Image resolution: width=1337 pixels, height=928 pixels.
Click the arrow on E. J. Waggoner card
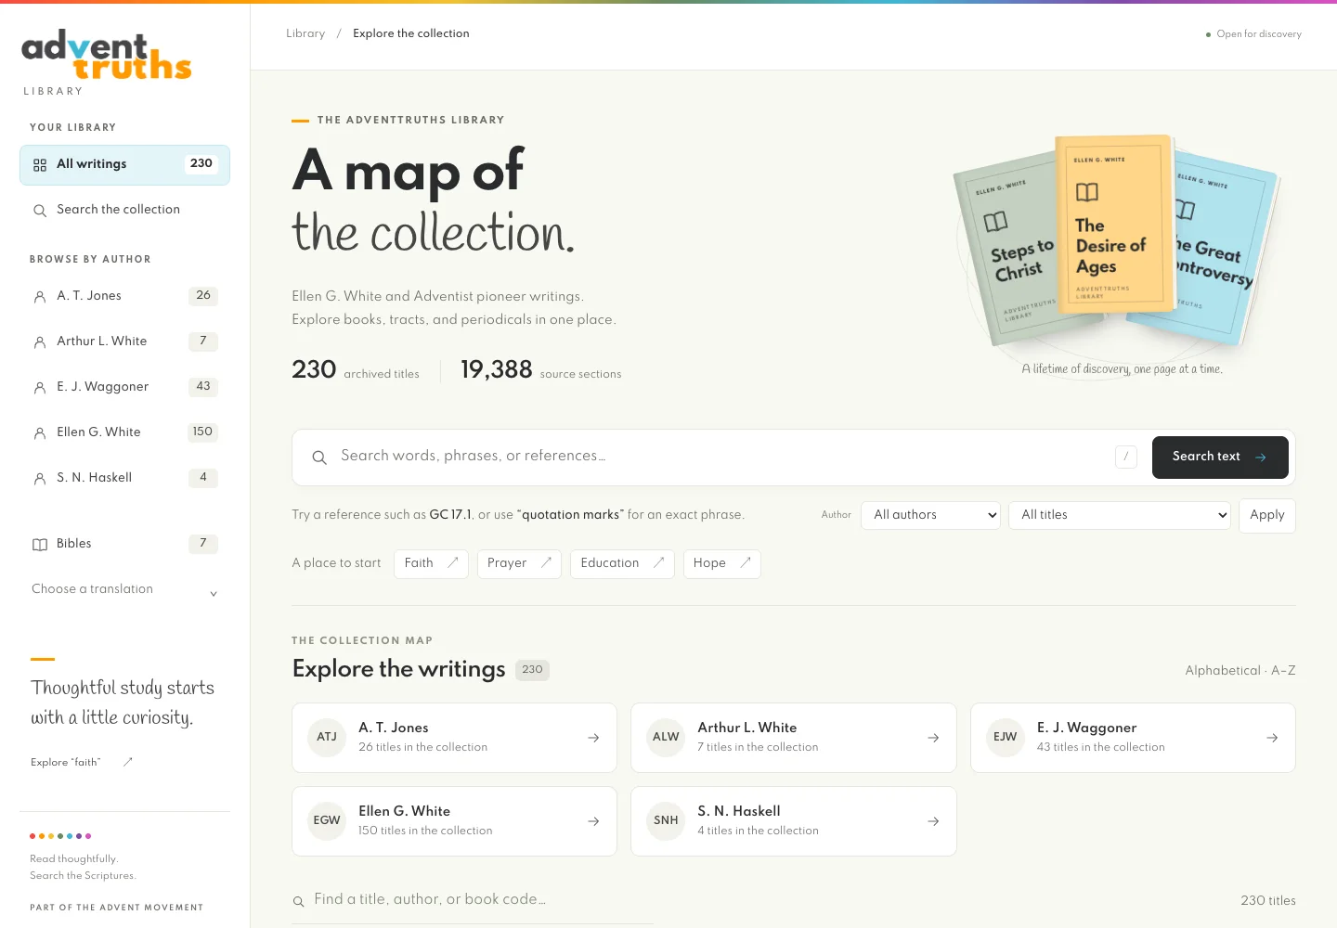tap(1272, 738)
